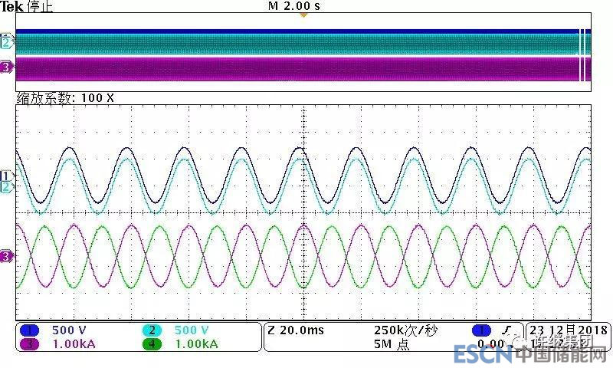Click the orange trigger position marker

click(304, 14)
